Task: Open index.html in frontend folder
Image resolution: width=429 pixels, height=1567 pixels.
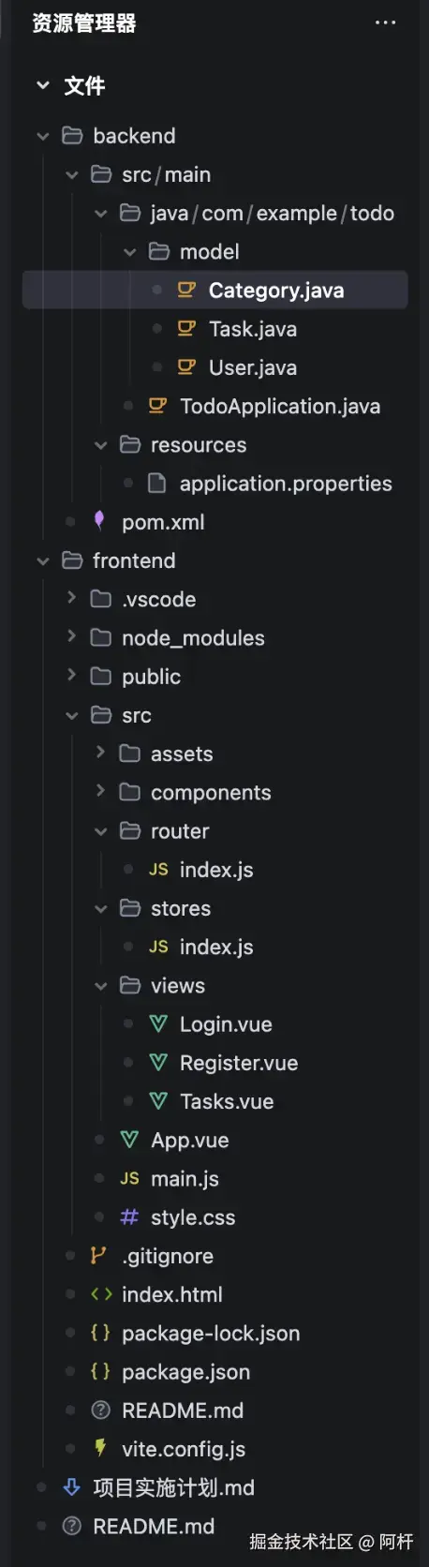Action: [x=171, y=1294]
